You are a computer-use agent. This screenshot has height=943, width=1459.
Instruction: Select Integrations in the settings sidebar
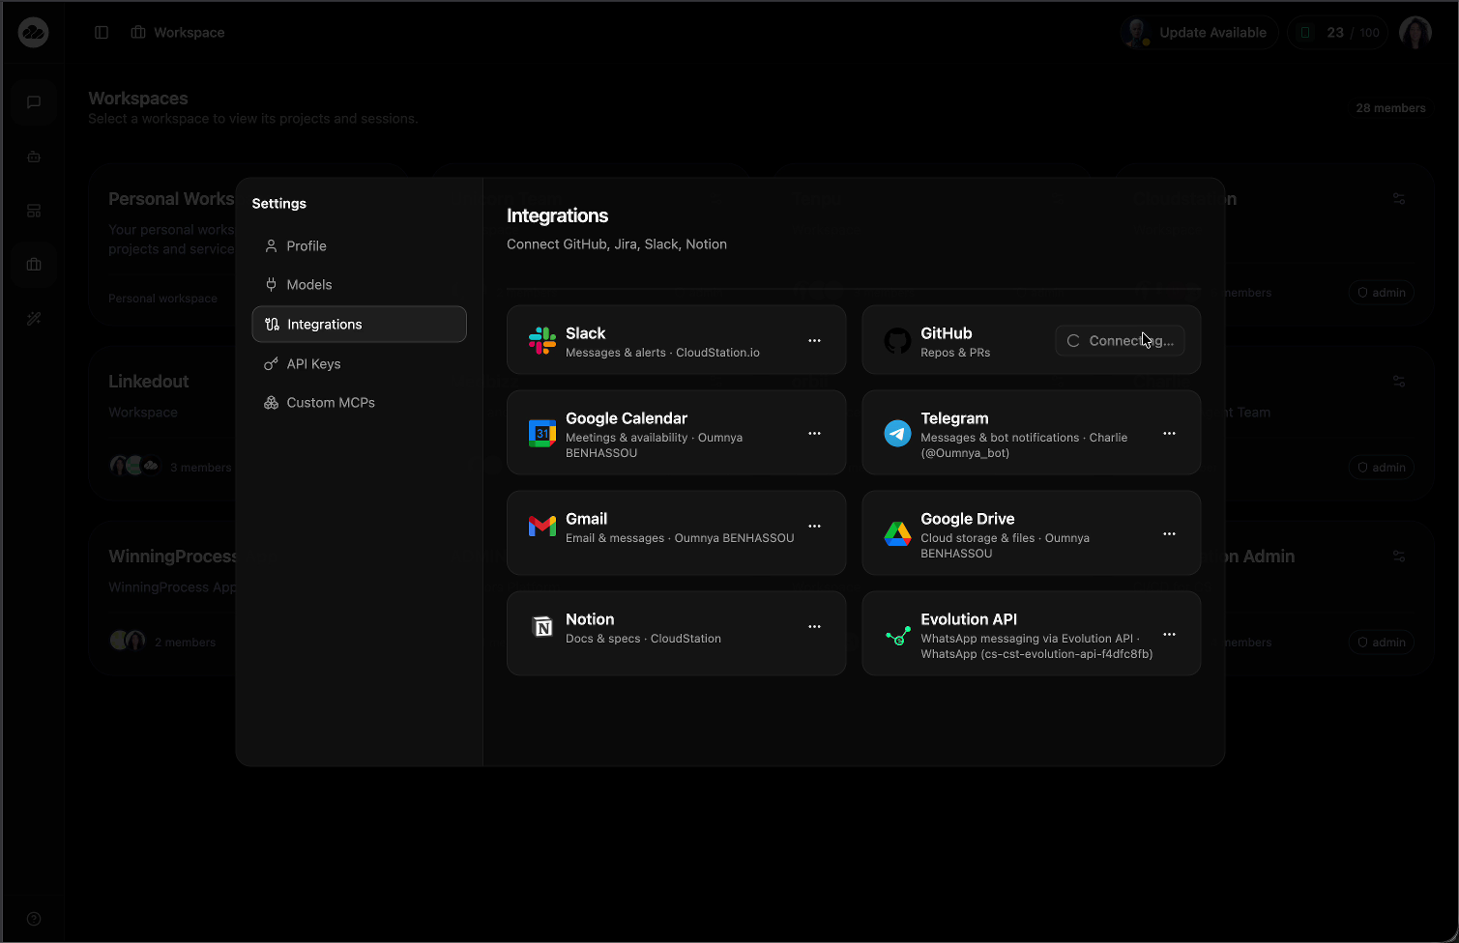tap(359, 325)
